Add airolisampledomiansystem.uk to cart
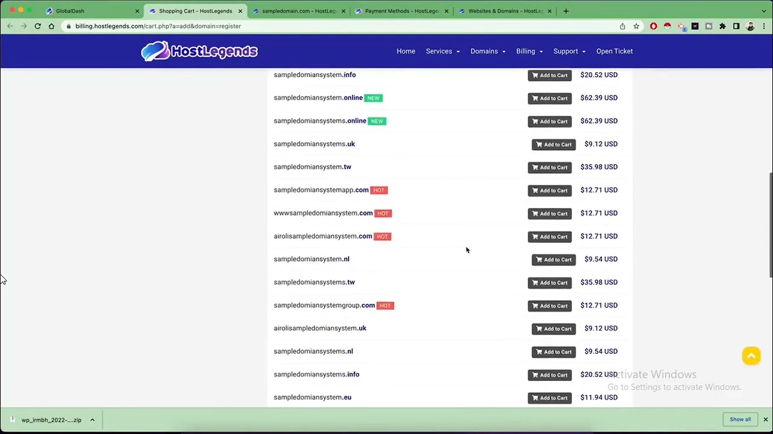The height and width of the screenshot is (434, 773). [x=554, y=329]
